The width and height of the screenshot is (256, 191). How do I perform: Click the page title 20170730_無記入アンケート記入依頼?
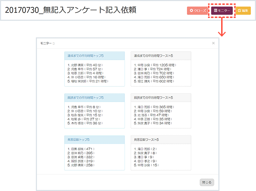71,10
